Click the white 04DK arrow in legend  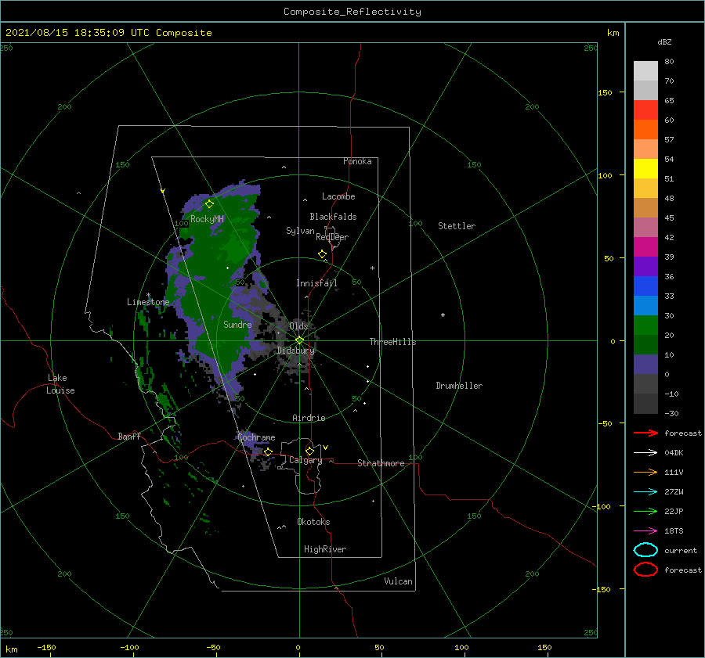[x=645, y=452]
